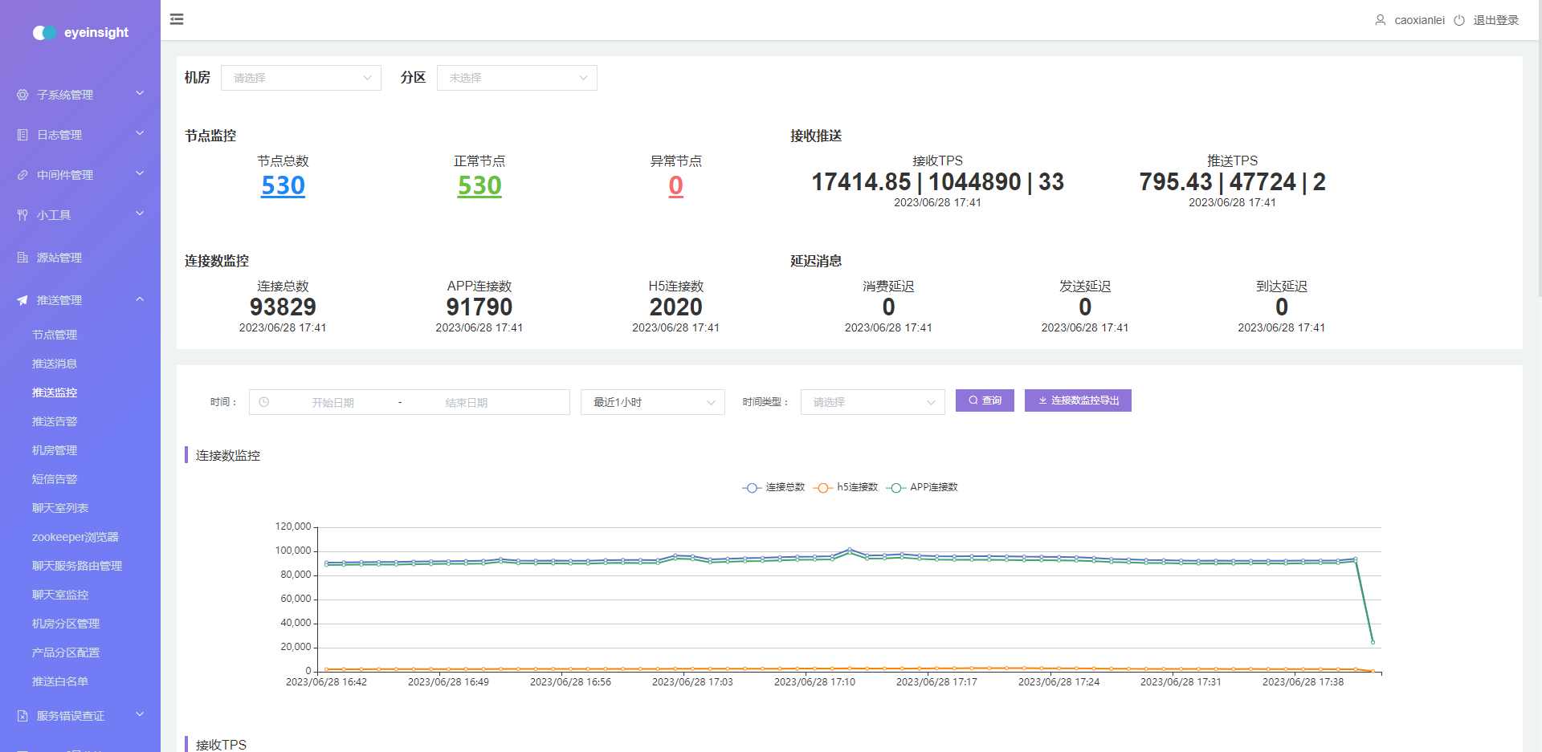Click the 连接总数 value 93829
1542x752 pixels.
[283, 307]
